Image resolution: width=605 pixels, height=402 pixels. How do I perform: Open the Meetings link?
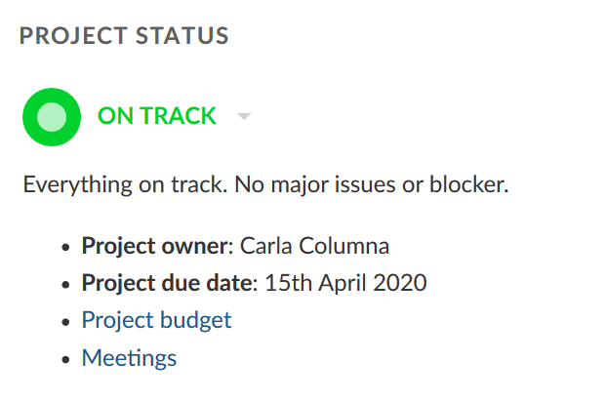click(129, 358)
